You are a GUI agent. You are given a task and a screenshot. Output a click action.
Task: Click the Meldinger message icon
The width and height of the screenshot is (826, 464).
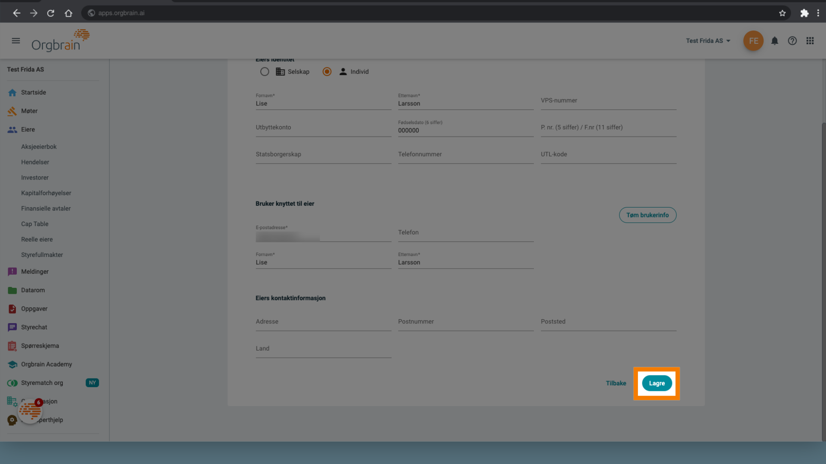pyautogui.click(x=12, y=272)
